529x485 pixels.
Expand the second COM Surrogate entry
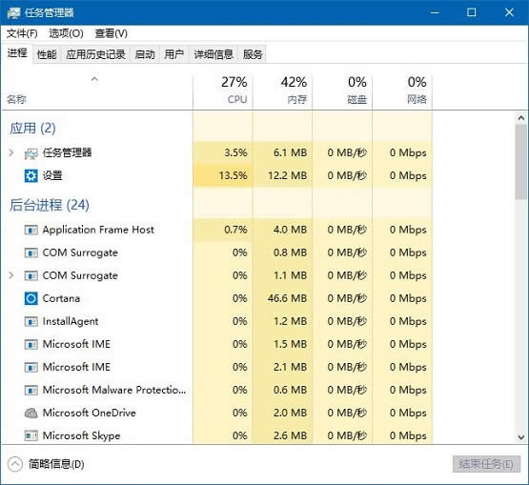point(11,275)
